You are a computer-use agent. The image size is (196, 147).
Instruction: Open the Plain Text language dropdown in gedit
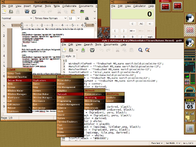coord(157,143)
